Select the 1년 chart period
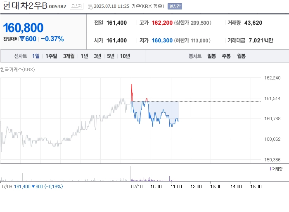This screenshot has height=212, width=289. click(x=84, y=56)
